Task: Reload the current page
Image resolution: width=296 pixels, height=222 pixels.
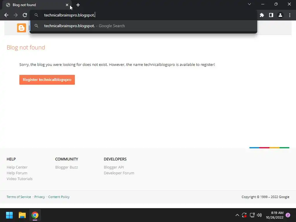Action: point(25,15)
